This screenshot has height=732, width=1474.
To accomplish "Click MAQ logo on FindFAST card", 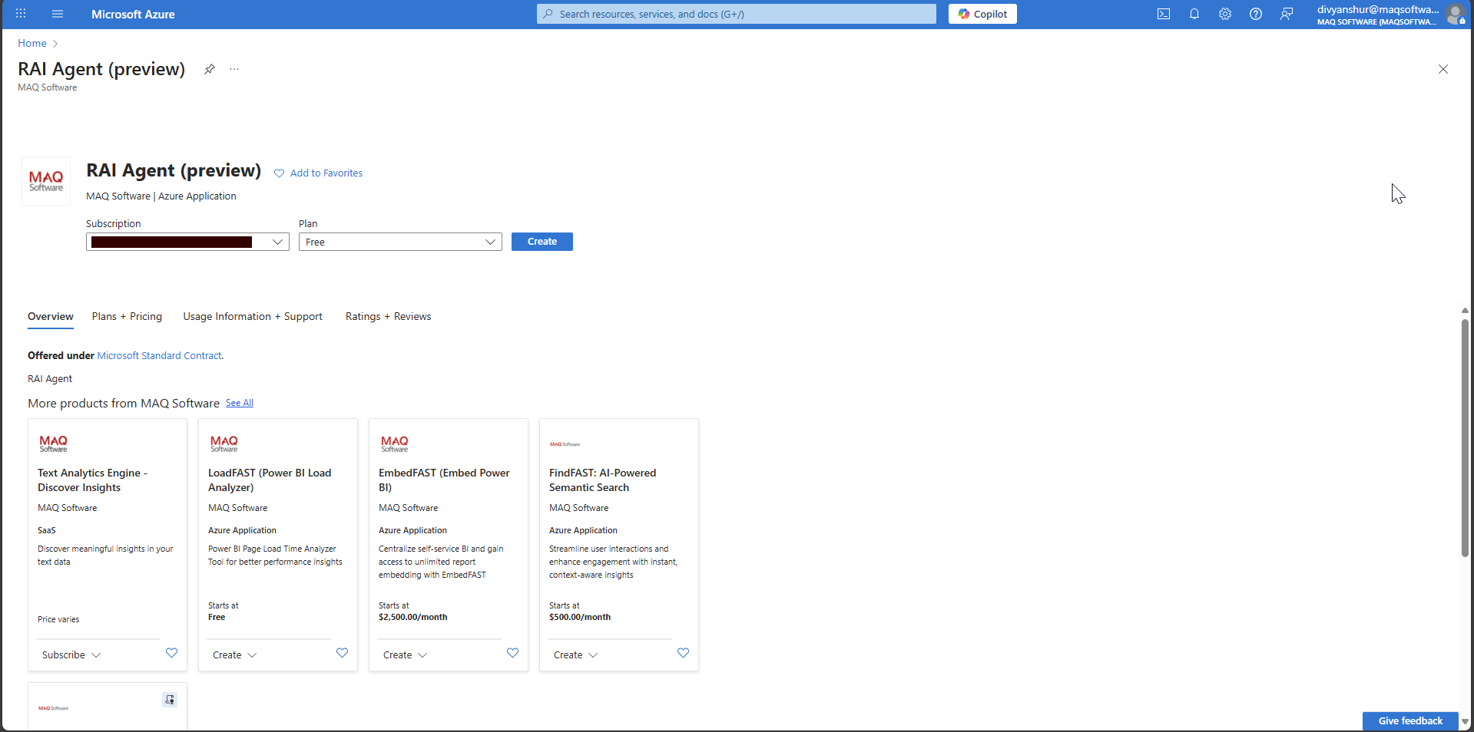I will (x=565, y=444).
